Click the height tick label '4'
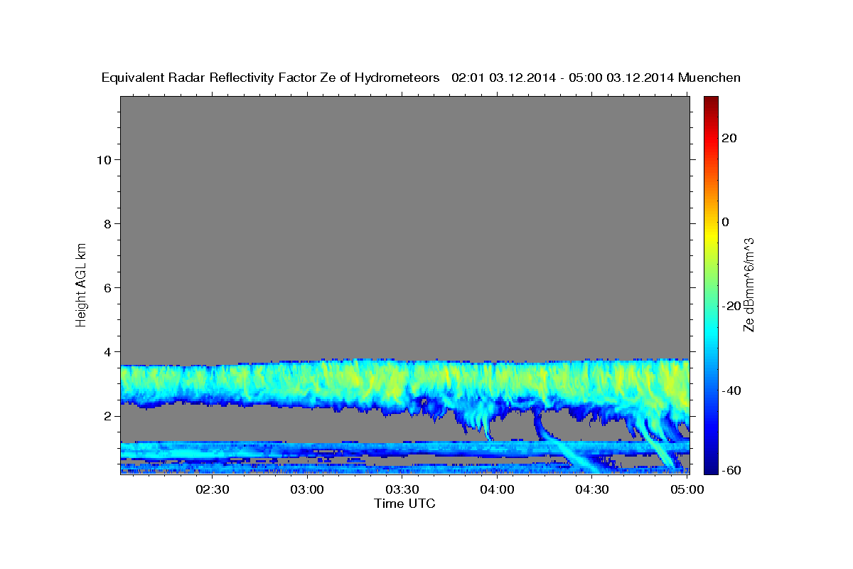The height and width of the screenshot is (569, 853). (x=107, y=351)
